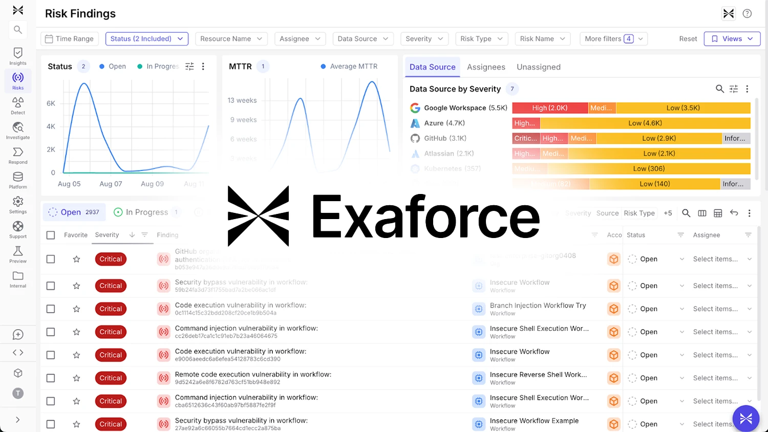Viewport: 768px width, 432px height.
Task: Open the search magnifier in Data Source panel
Action: point(720,89)
